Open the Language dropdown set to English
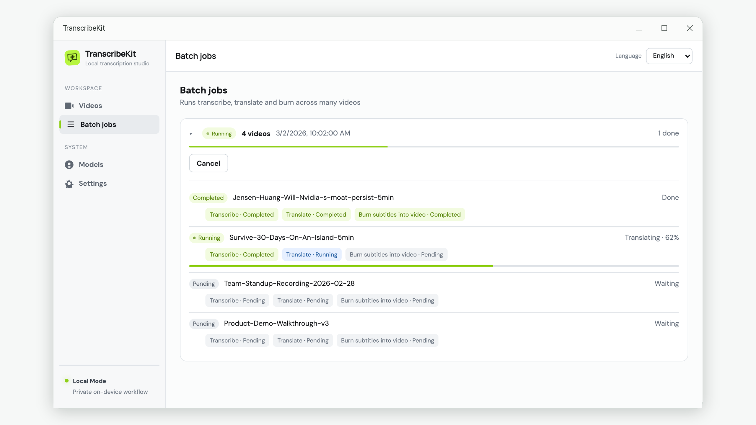 coord(669,56)
